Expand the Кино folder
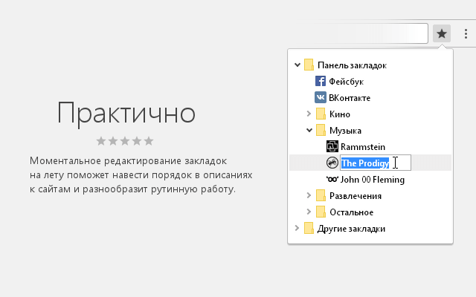476x297 pixels. tap(309, 114)
